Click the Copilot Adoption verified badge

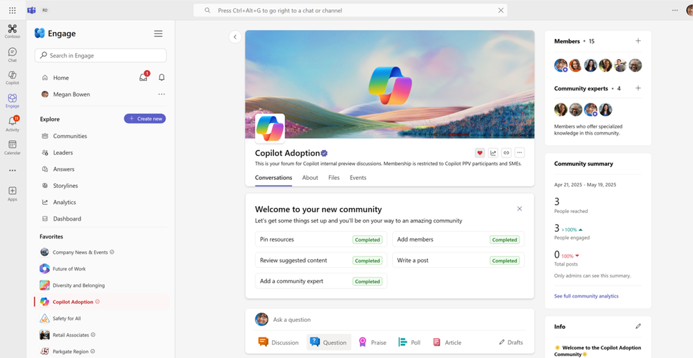(x=324, y=153)
